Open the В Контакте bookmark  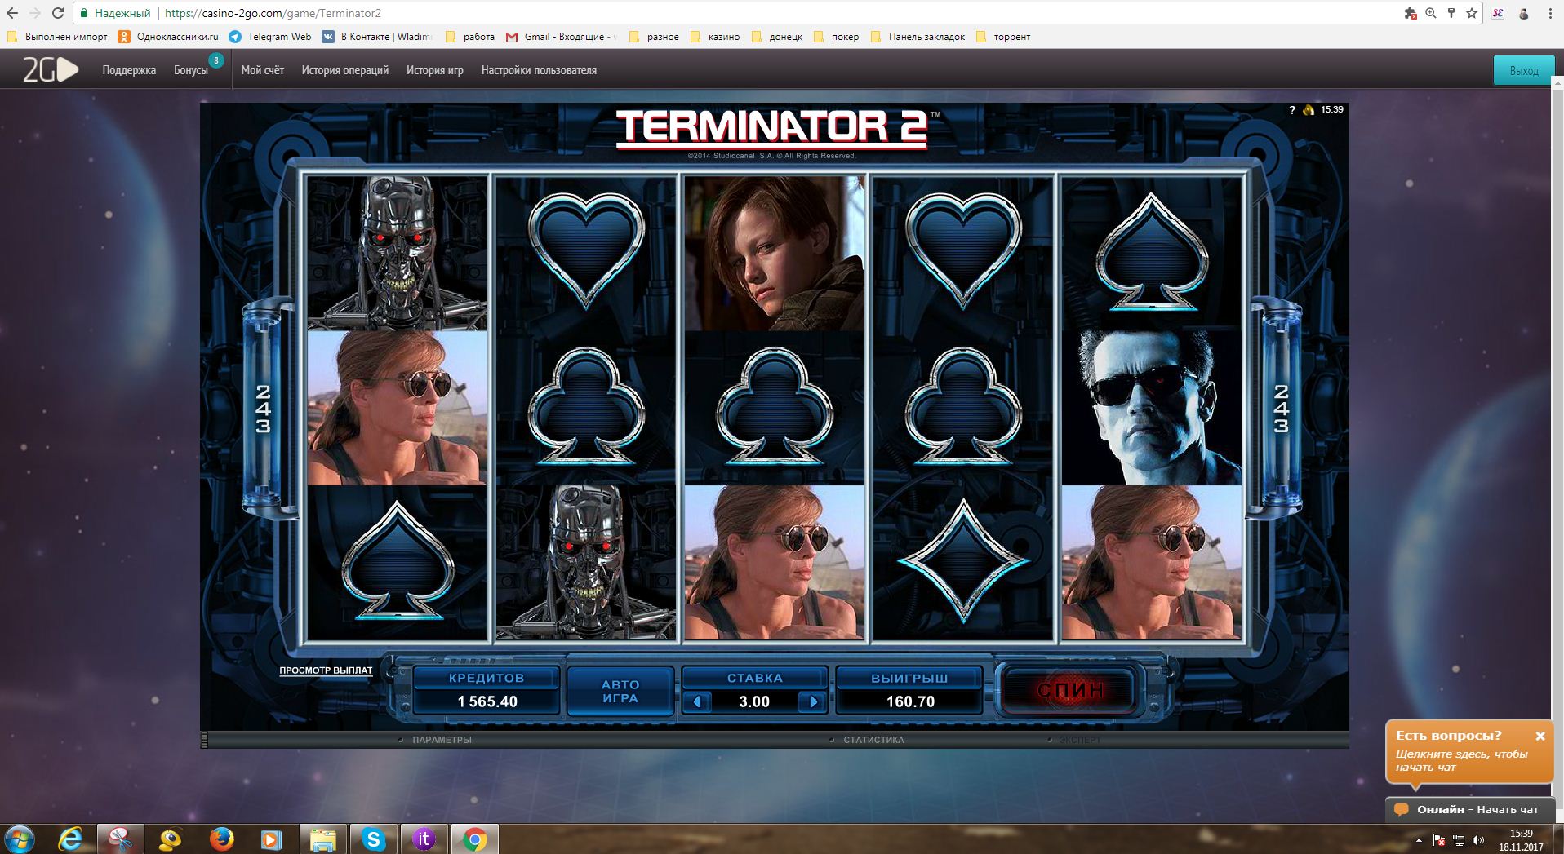[377, 37]
